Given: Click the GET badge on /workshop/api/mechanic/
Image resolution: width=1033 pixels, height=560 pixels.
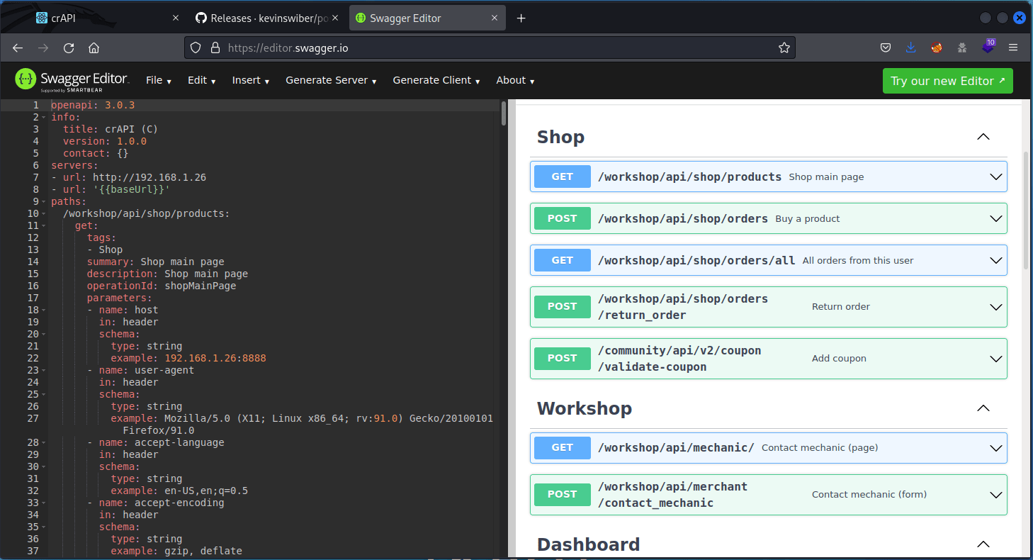Looking at the screenshot, I should point(562,447).
